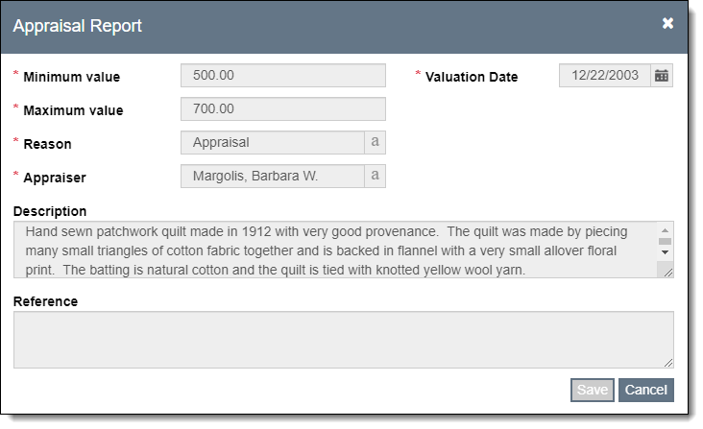703x429 pixels.
Task: Select the Reason field showing Appraisal
Action: pyautogui.click(x=272, y=142)
